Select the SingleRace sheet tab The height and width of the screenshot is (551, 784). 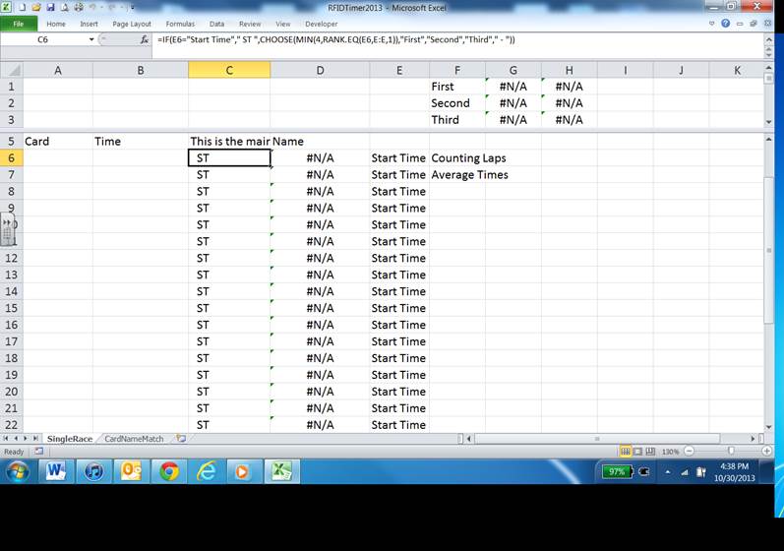coord(70,439)
